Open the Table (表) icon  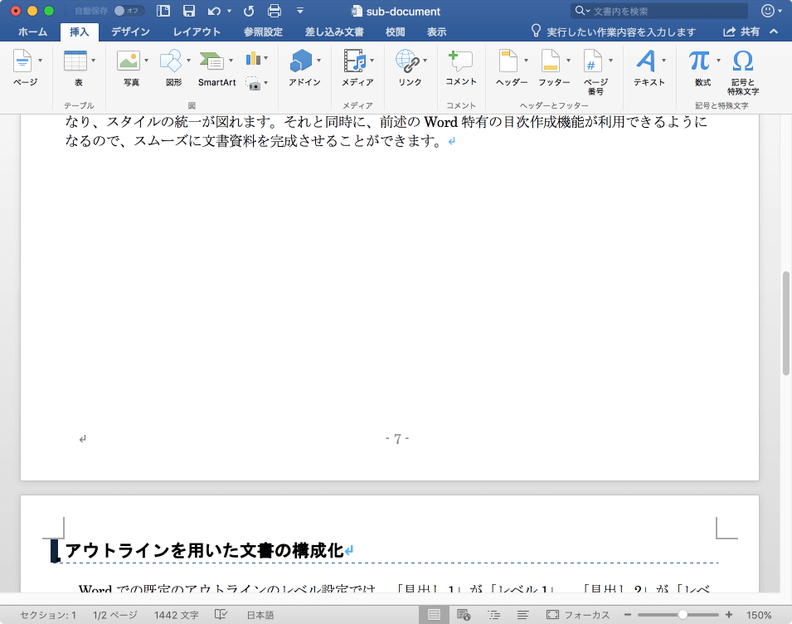tap(75, 61)
